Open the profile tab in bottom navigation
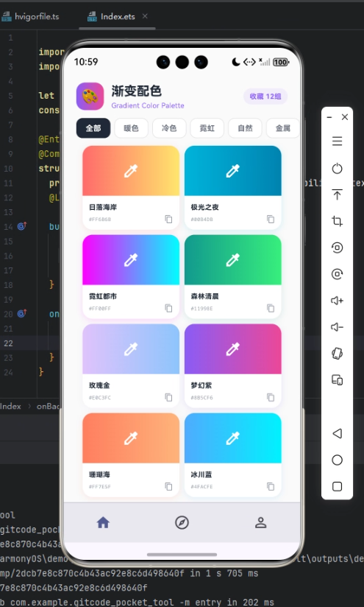This screenshot has height=607, width=364. [x=261, y=522]
